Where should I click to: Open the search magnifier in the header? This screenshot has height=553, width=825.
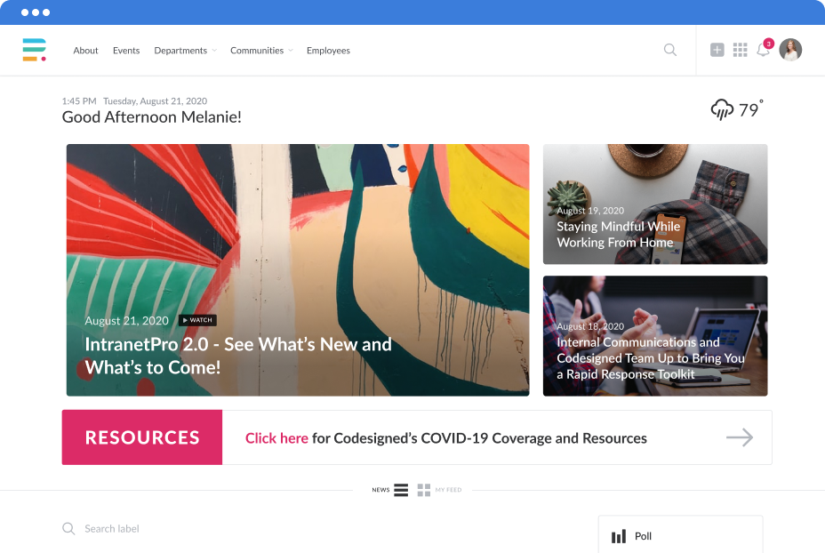(669, 50)
